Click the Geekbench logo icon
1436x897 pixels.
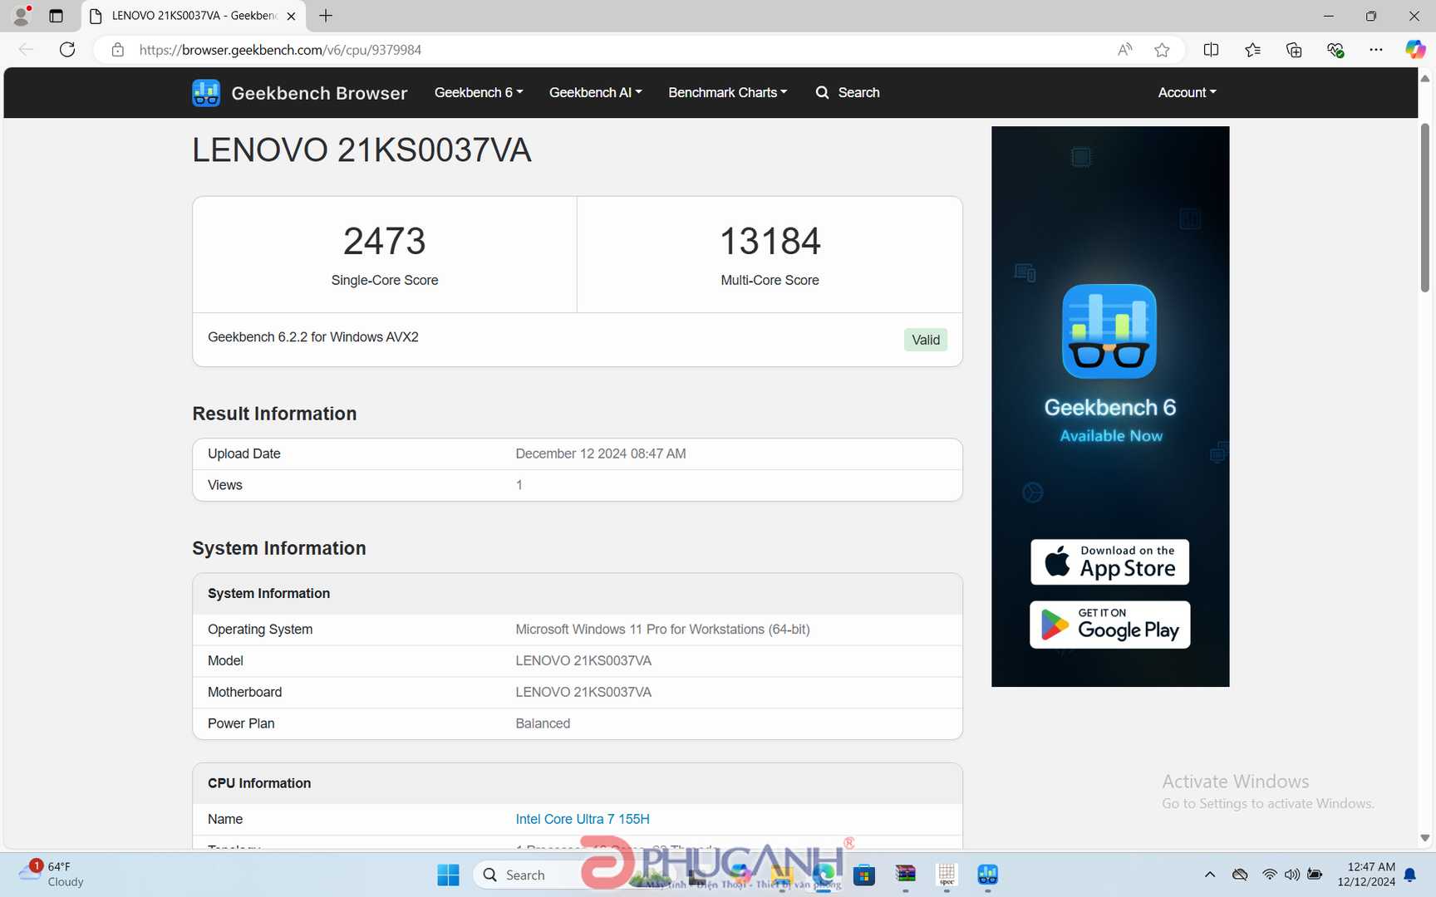(x=206, y=93)
